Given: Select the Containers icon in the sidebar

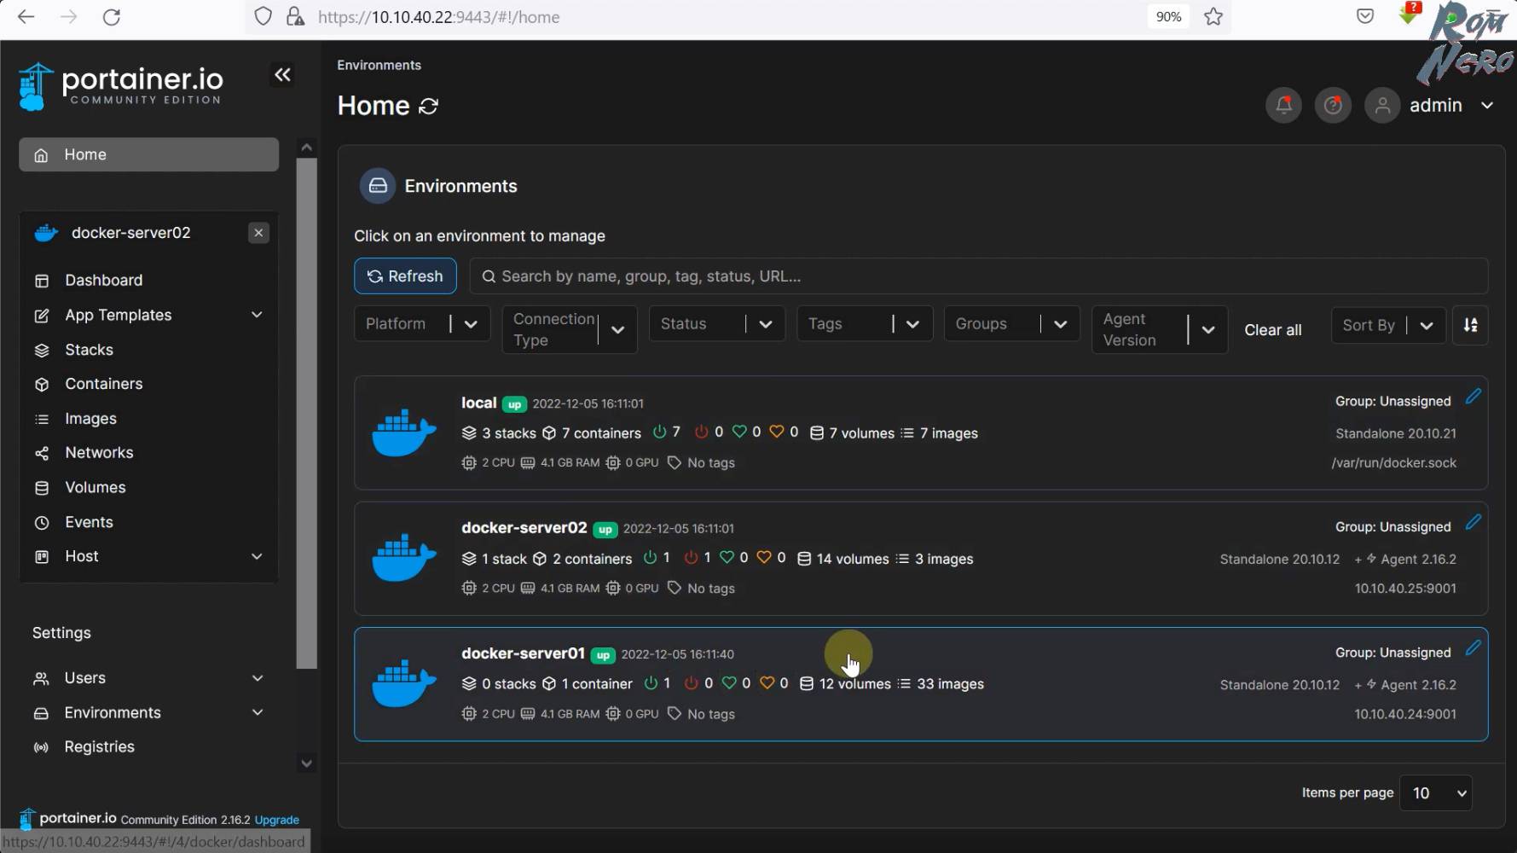Looking at the screenshot, I should 42,384.
